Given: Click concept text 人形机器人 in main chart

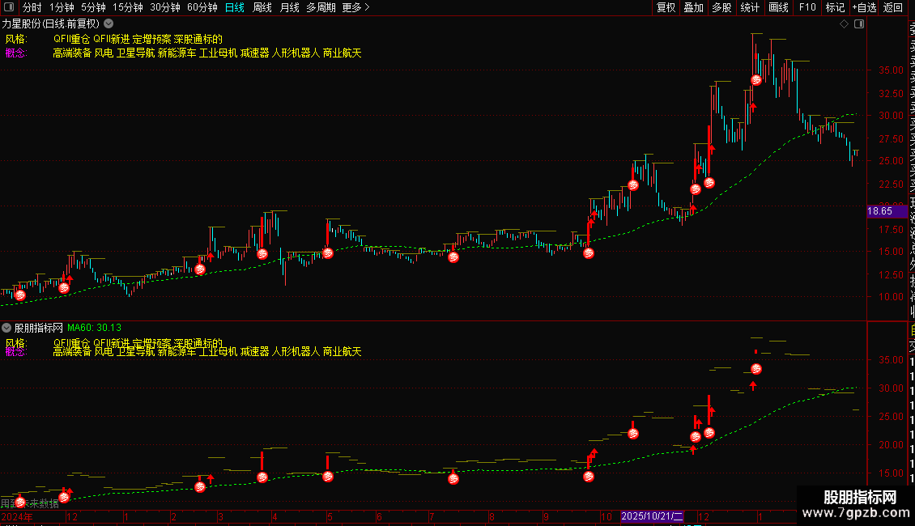Looking at the screenshot, I should click(x=296, y=53).
